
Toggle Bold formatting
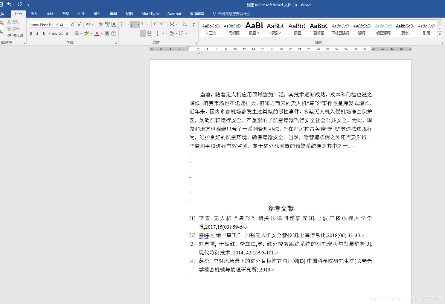pos(31,33)
